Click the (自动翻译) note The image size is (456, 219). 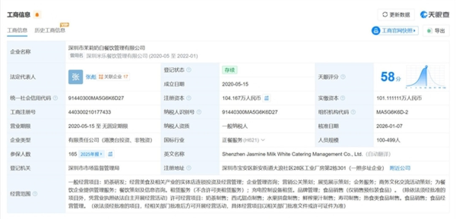pyautogui.click(x=378, y=154)
